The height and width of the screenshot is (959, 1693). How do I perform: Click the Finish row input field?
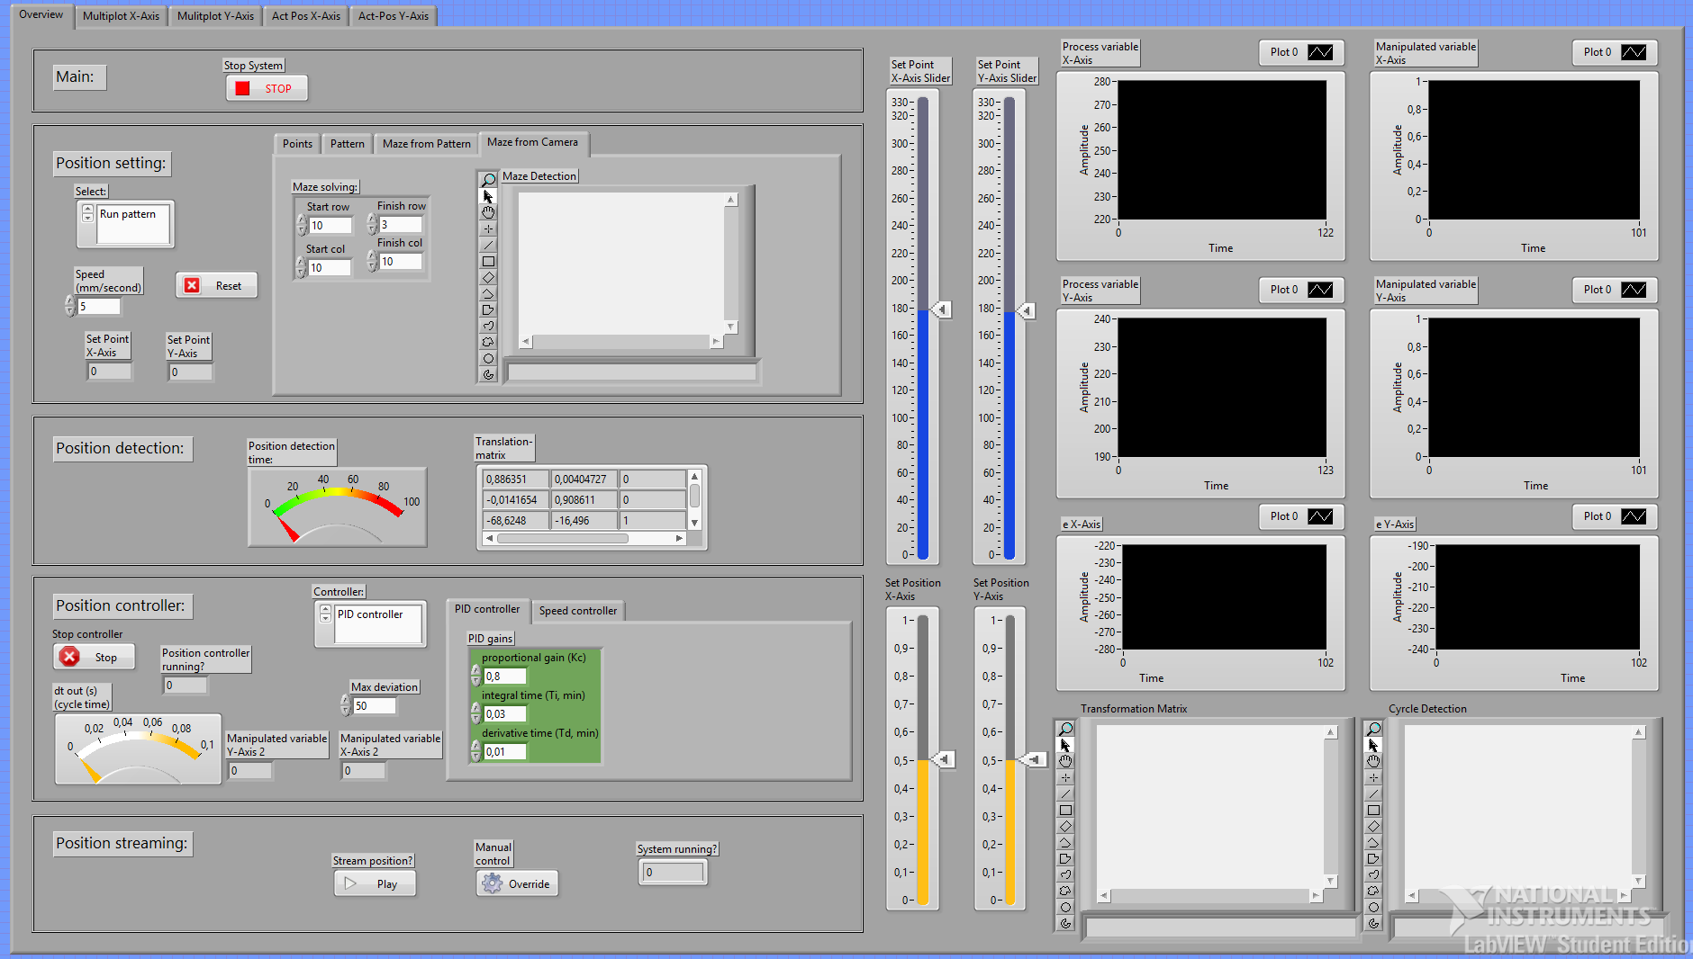coord(400,225)
